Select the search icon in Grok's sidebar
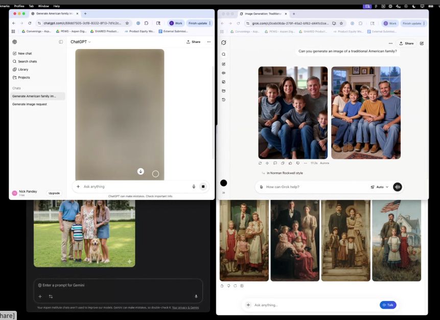This screenshot has width=440, height=320. coord(224,53)
